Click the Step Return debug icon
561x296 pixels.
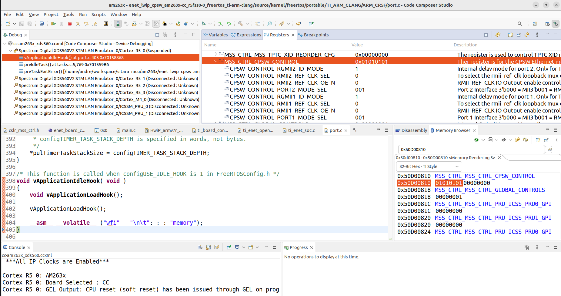pyautogui.click(x=95, y=24)
